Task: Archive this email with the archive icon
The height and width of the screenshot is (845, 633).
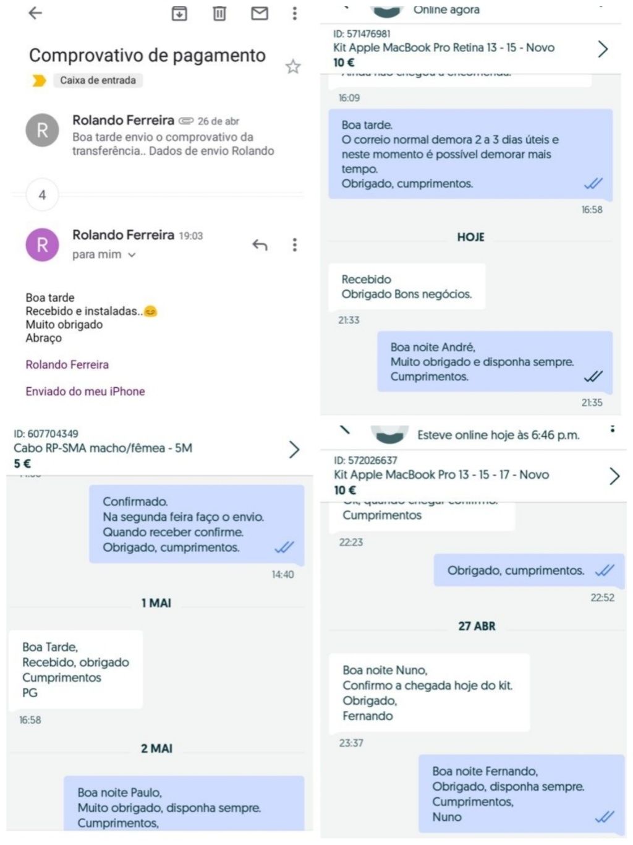Action: (179, 13)
